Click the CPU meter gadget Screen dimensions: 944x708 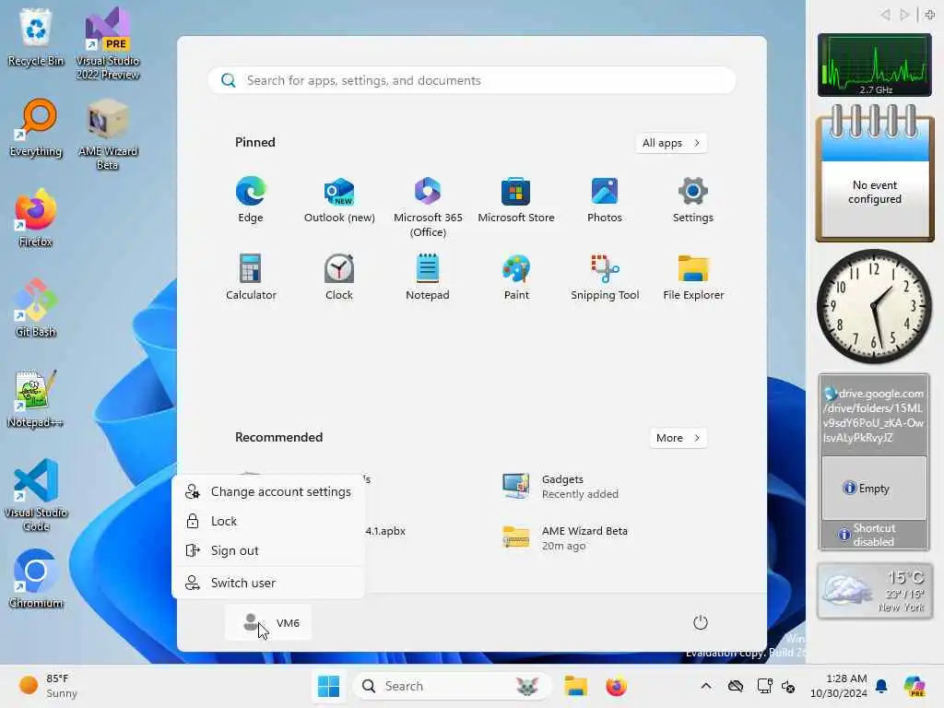tap(875, 65)
